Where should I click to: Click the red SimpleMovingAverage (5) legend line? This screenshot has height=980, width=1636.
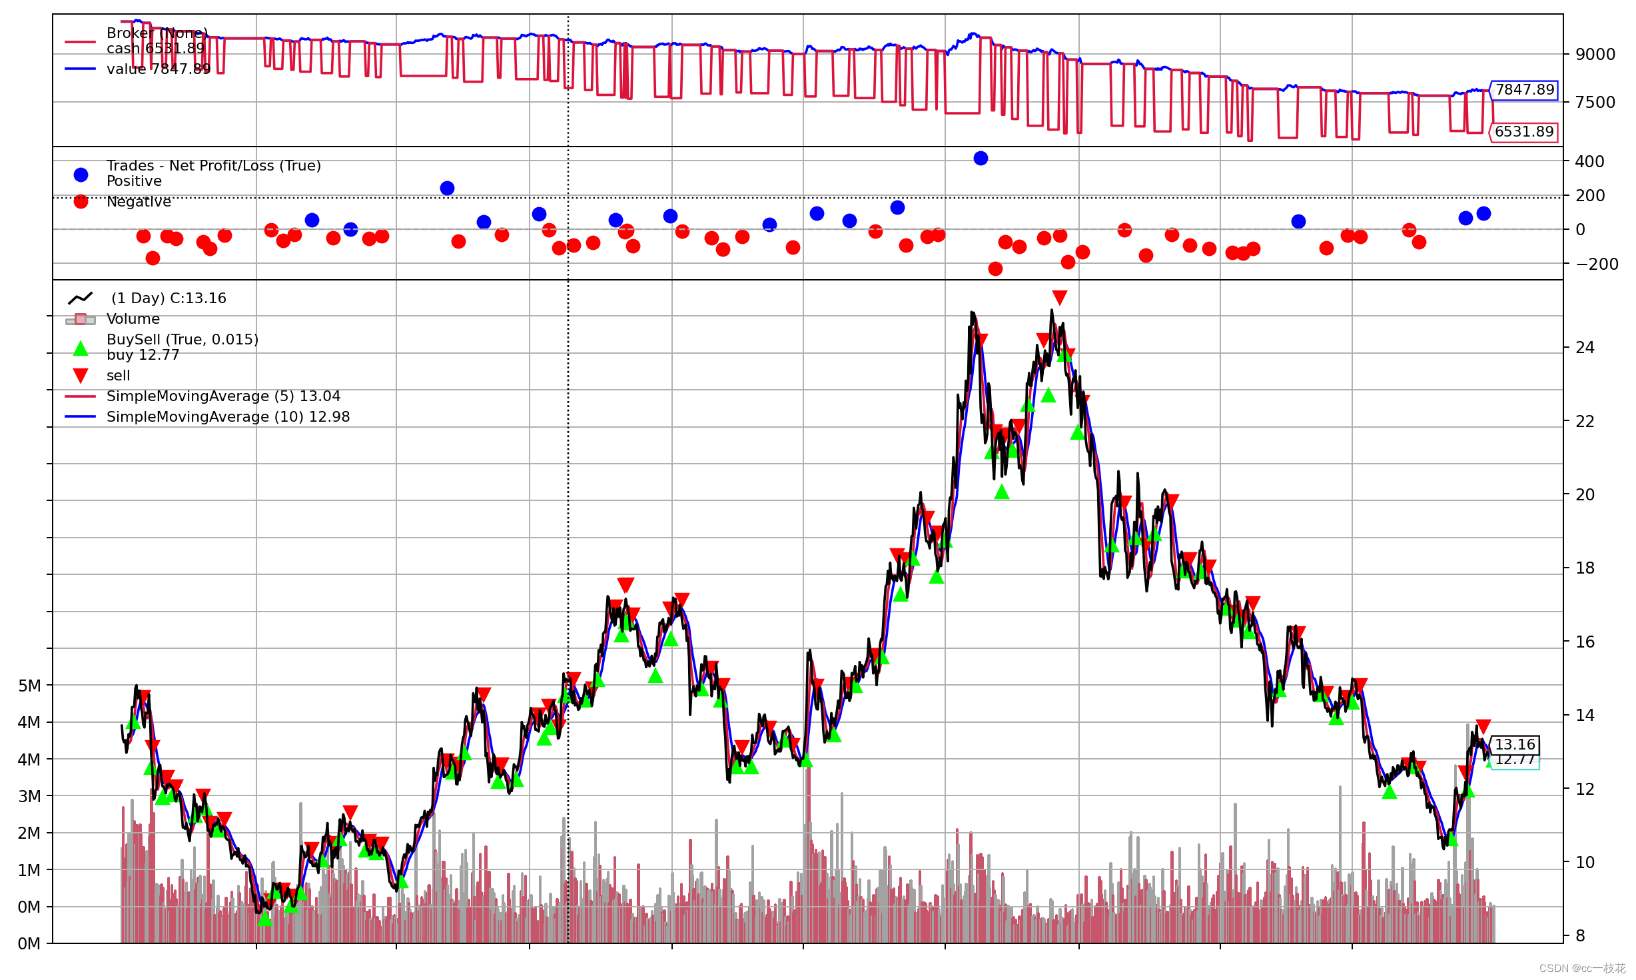tap(81, 396)
